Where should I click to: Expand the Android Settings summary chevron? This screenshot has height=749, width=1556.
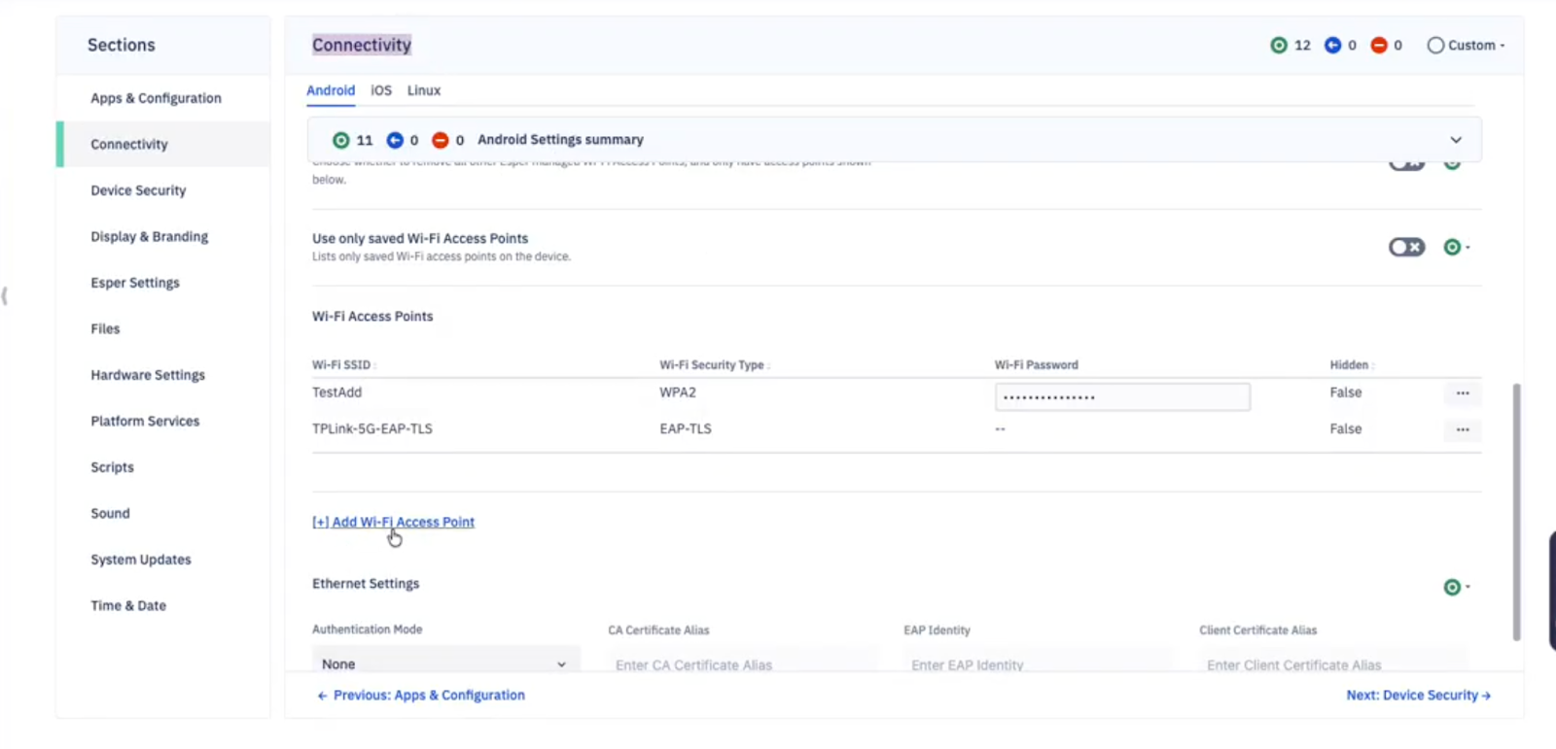click(1456, 140)
